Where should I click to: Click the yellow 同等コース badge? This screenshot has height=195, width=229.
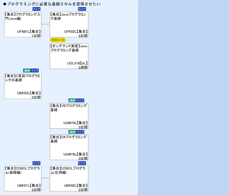[58, 40]
